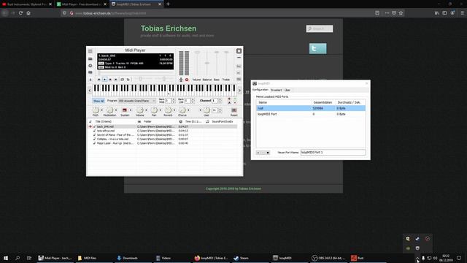The height and width of the screenshot is (263, 467).
Task: Toggle the loop button in Midi Player
Action: pos(122,80)
